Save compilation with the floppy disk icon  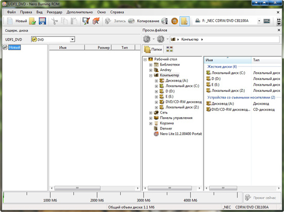42,21
